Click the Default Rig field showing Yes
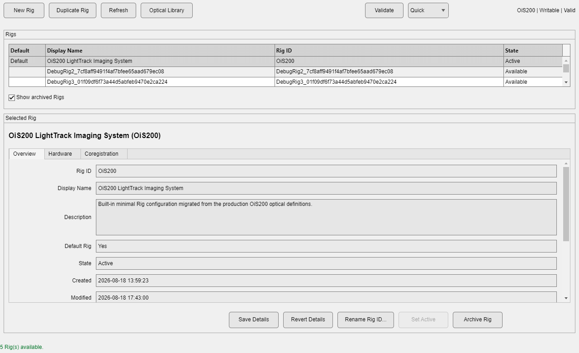 click(x=326, y=246)
